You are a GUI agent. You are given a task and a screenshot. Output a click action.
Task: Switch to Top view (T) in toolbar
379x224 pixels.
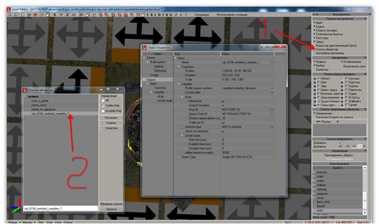coord(163,15)
